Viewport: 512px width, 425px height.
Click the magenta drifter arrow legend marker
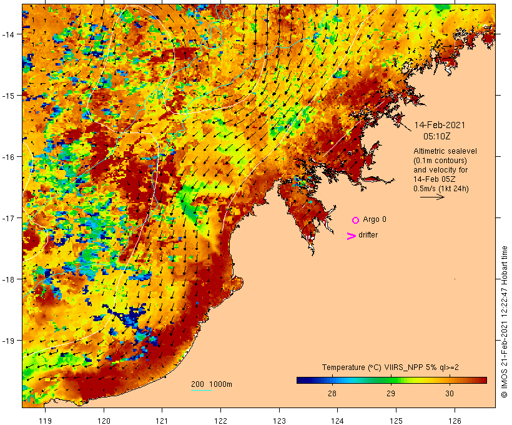(352, 236)
